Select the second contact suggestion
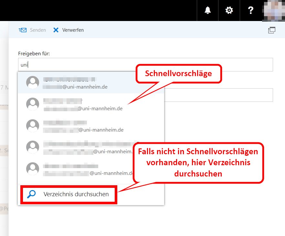 click(x=91, y=104)
